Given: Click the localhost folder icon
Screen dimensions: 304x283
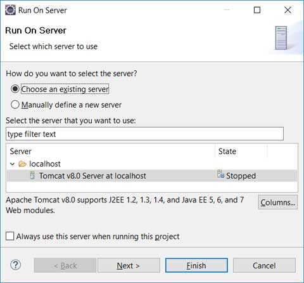Looking at the screenshot, I should [x=22, y=164].
